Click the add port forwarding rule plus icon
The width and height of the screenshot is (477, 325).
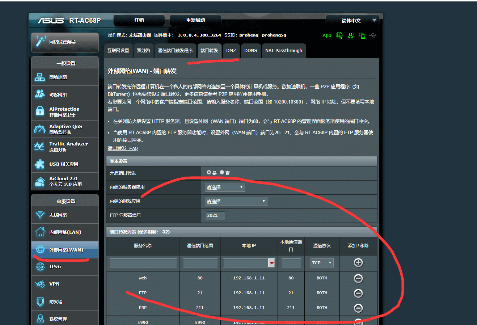pos(358,263)
